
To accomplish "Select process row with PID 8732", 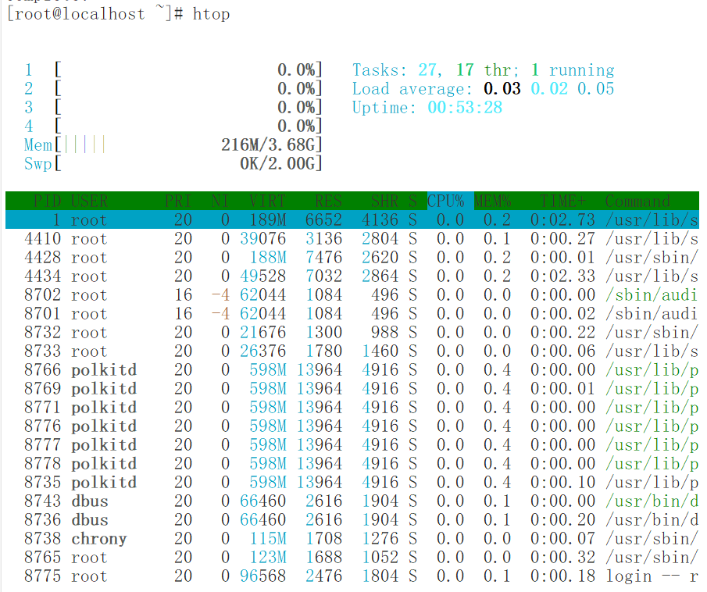I will (352, 332).
